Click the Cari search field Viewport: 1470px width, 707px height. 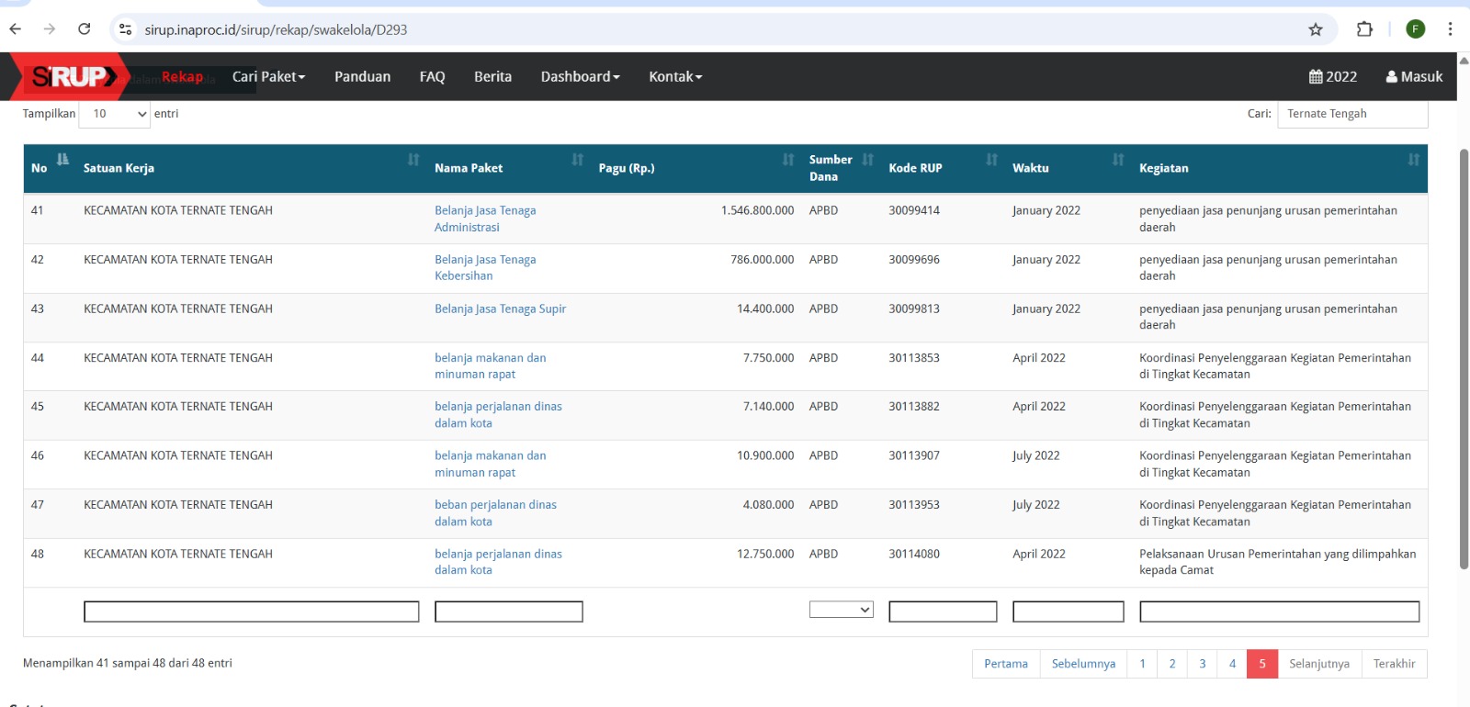tap(1351, 114)
